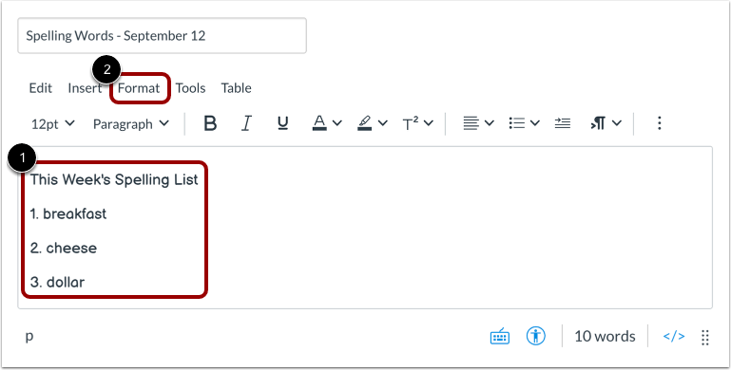The image size is (731, 370).
Task: Toggle underline formatting
Action: [x=282, y=123]
